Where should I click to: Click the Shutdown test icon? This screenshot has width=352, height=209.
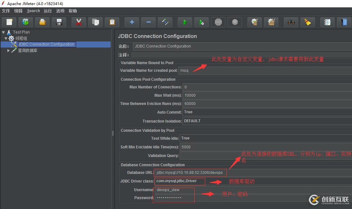tap(235, 22)
